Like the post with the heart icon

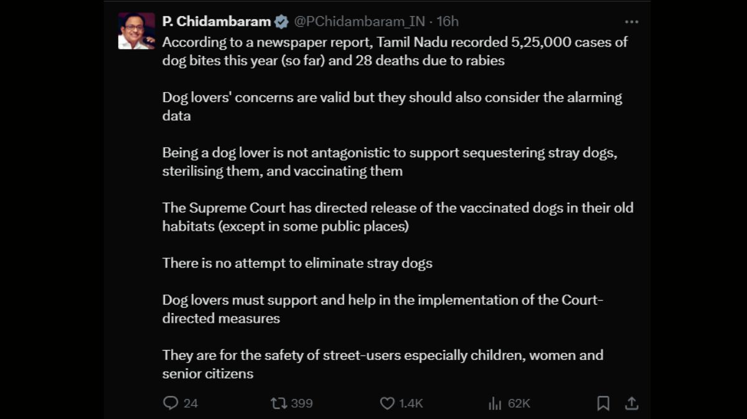(387, 403)
